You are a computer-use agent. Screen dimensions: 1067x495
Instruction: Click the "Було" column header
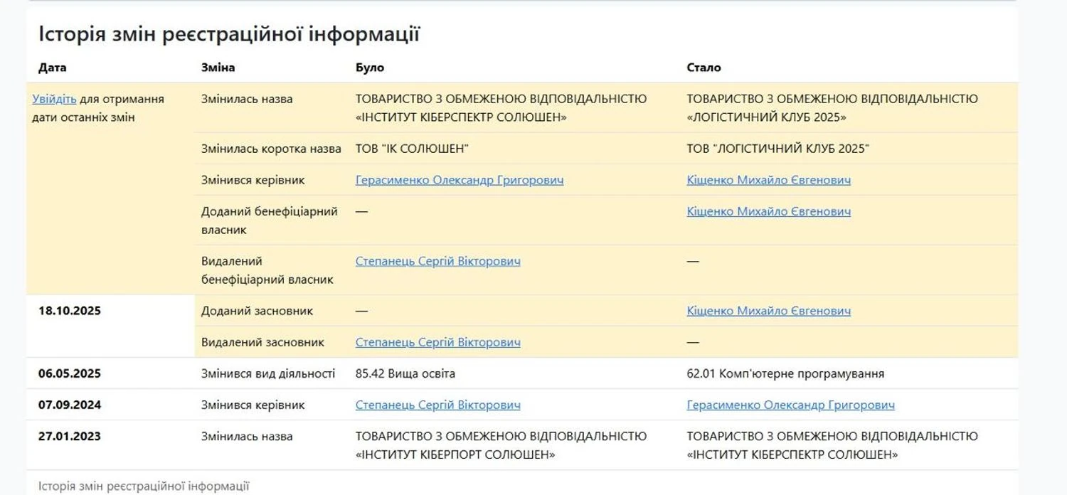click(369, 68)
